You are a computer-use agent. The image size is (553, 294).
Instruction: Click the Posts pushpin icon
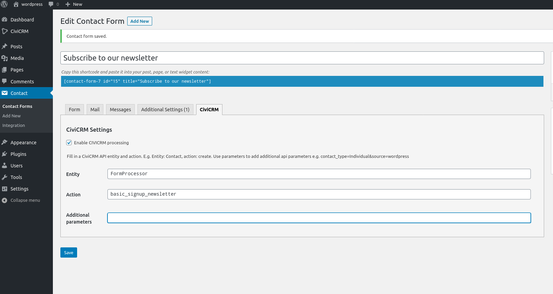[4, 47]
